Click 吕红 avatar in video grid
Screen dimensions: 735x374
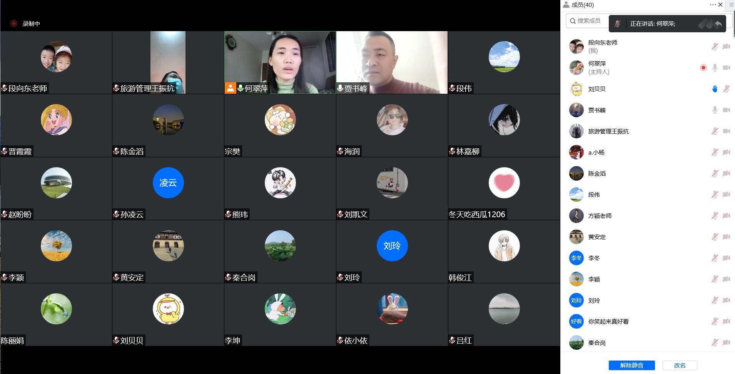pyautogui.click(x=504, y=309)
